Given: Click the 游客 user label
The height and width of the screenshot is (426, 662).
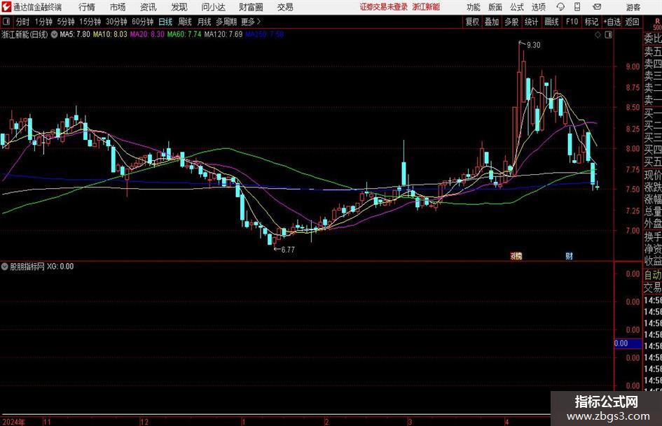Looking at the screenshot, I should click(x=633, y=7).
